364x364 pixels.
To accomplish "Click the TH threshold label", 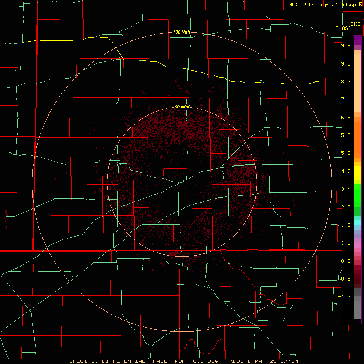I will point(347,315).
